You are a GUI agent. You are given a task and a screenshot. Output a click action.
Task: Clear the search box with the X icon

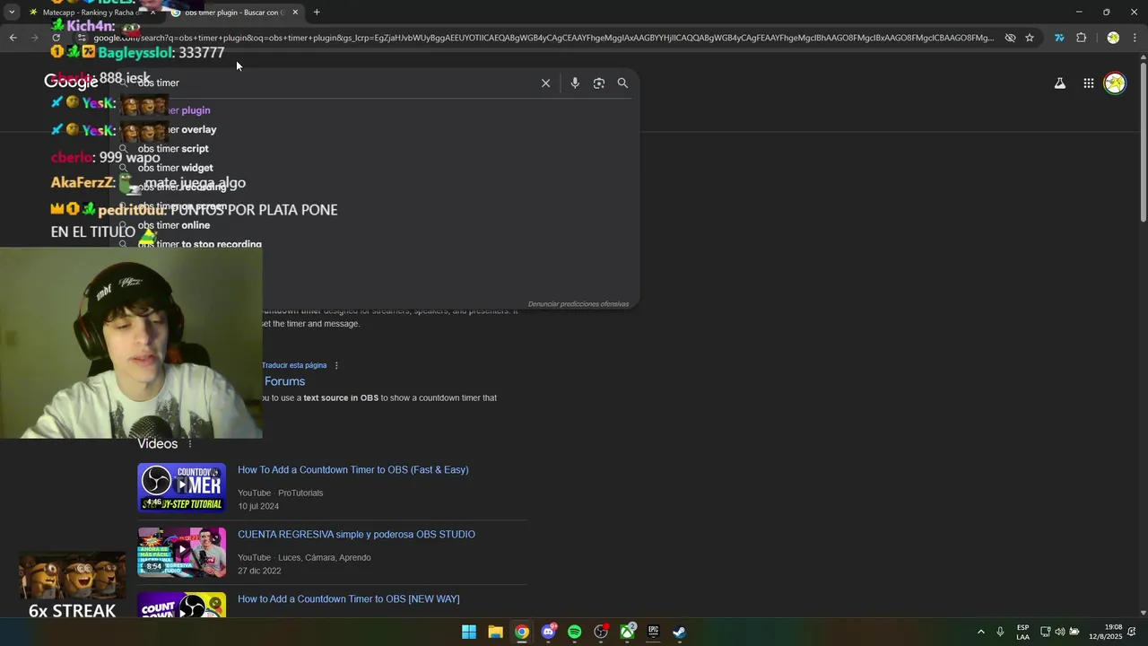545,83
